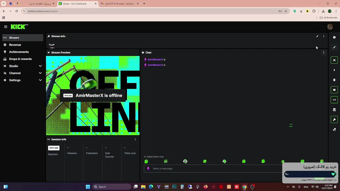Open Photoshop from the taskbar
Image resolution: width=340 pixels, height=191 pixels.
(x=174, y=187)
